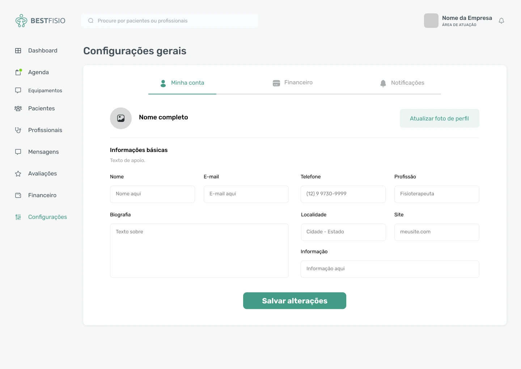Open Agenda from the sidebar

point(38,72)
